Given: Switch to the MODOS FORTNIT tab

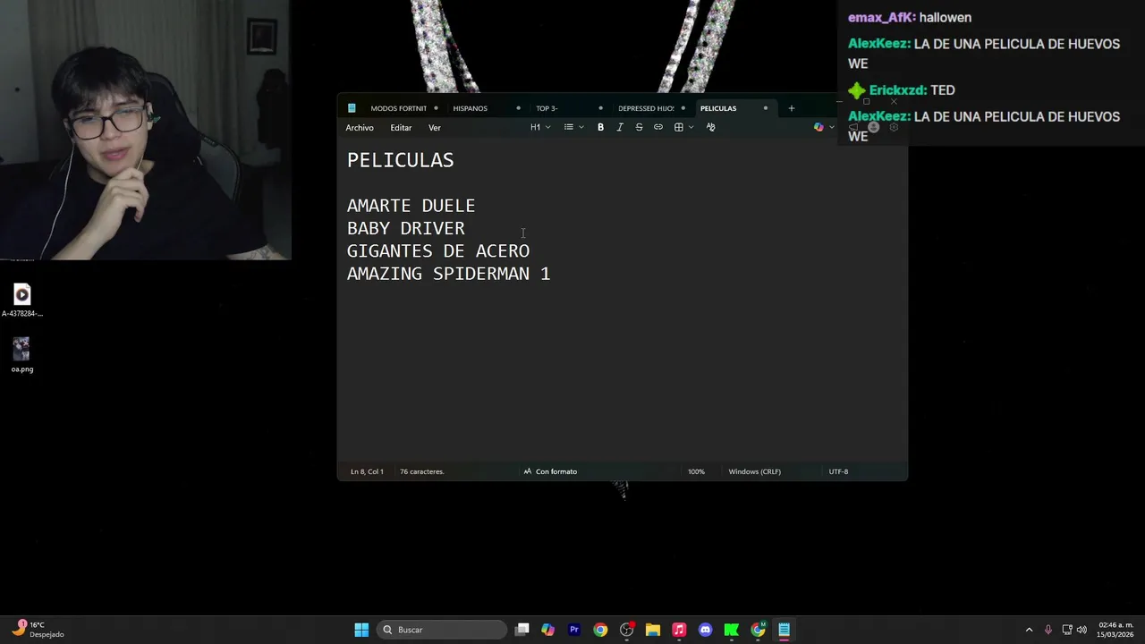Looking at the screenshot, I should 399,108.
